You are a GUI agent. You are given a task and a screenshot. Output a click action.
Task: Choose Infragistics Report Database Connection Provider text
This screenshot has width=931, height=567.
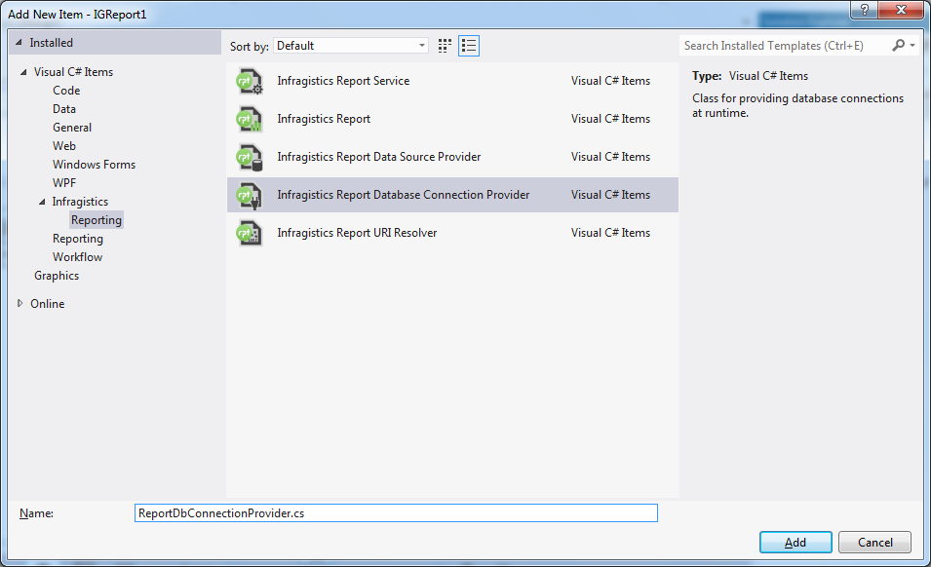[x=404, y=195]
